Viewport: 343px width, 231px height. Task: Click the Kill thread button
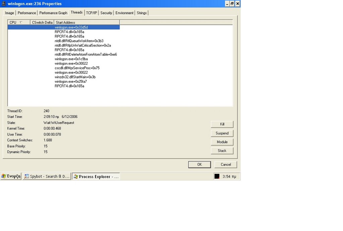tap(222, 124)
